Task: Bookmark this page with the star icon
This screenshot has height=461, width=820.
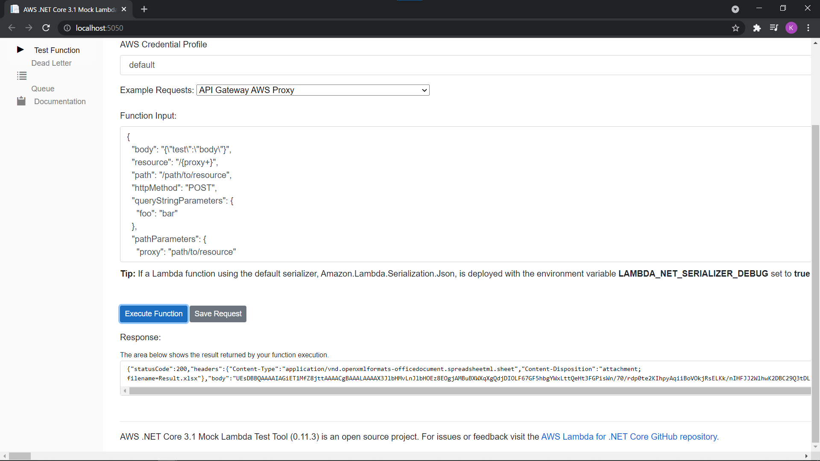Action: coord(735,28)
